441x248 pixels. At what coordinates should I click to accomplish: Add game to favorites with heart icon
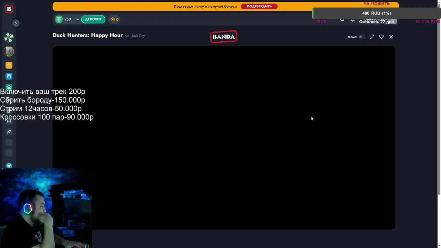click(381, 37)
